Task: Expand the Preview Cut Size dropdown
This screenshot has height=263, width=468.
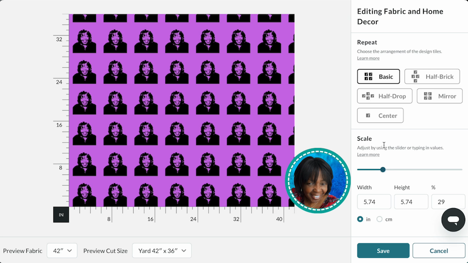Action: [x=162, y=251]
